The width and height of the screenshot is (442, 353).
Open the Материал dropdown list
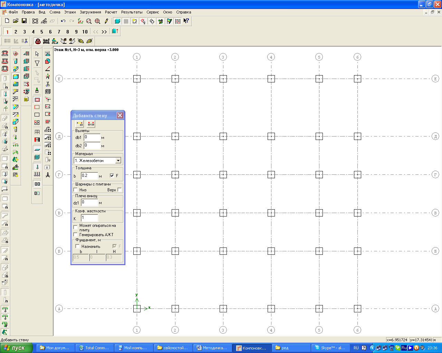(x=118, y=161)
